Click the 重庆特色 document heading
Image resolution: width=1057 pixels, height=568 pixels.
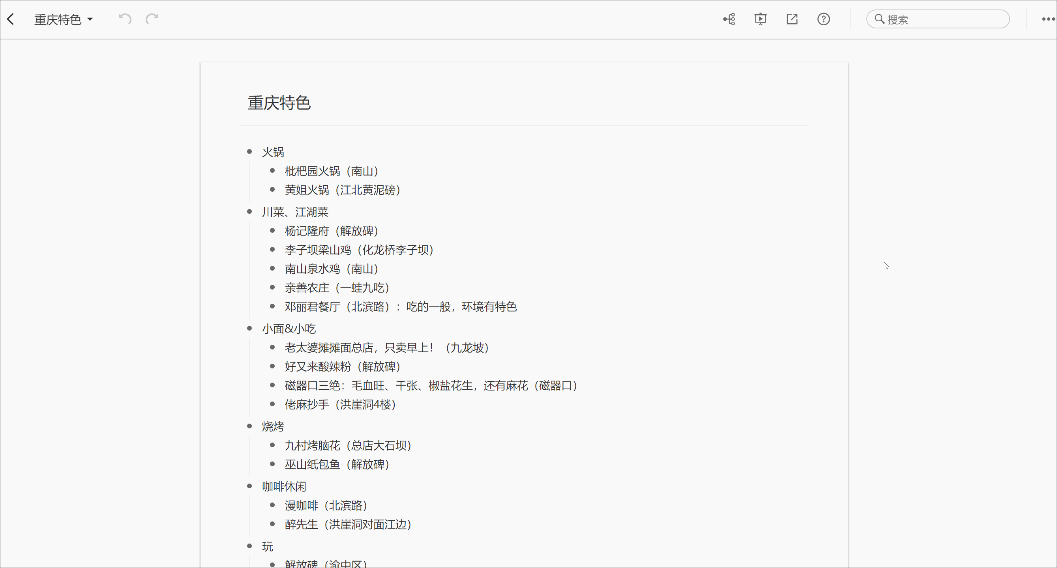(x=279, y=103)
